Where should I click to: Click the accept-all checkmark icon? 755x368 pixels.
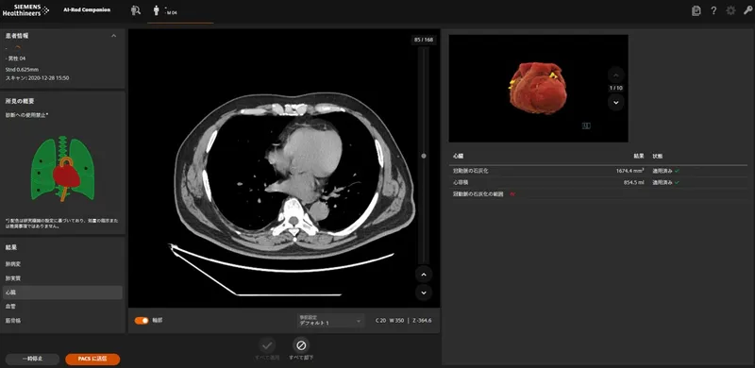click(x=267, y=344)
